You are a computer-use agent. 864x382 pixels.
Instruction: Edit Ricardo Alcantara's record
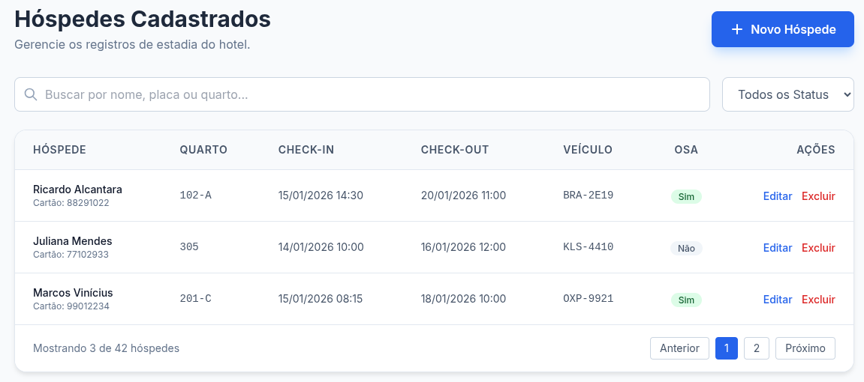tap(777, 196)
